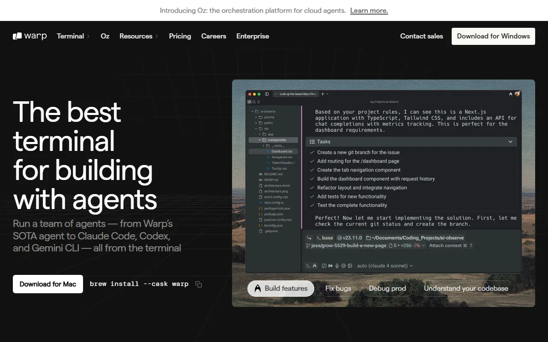Click the microphone voice input icon

pyautogui.click(x=337, y=266)
